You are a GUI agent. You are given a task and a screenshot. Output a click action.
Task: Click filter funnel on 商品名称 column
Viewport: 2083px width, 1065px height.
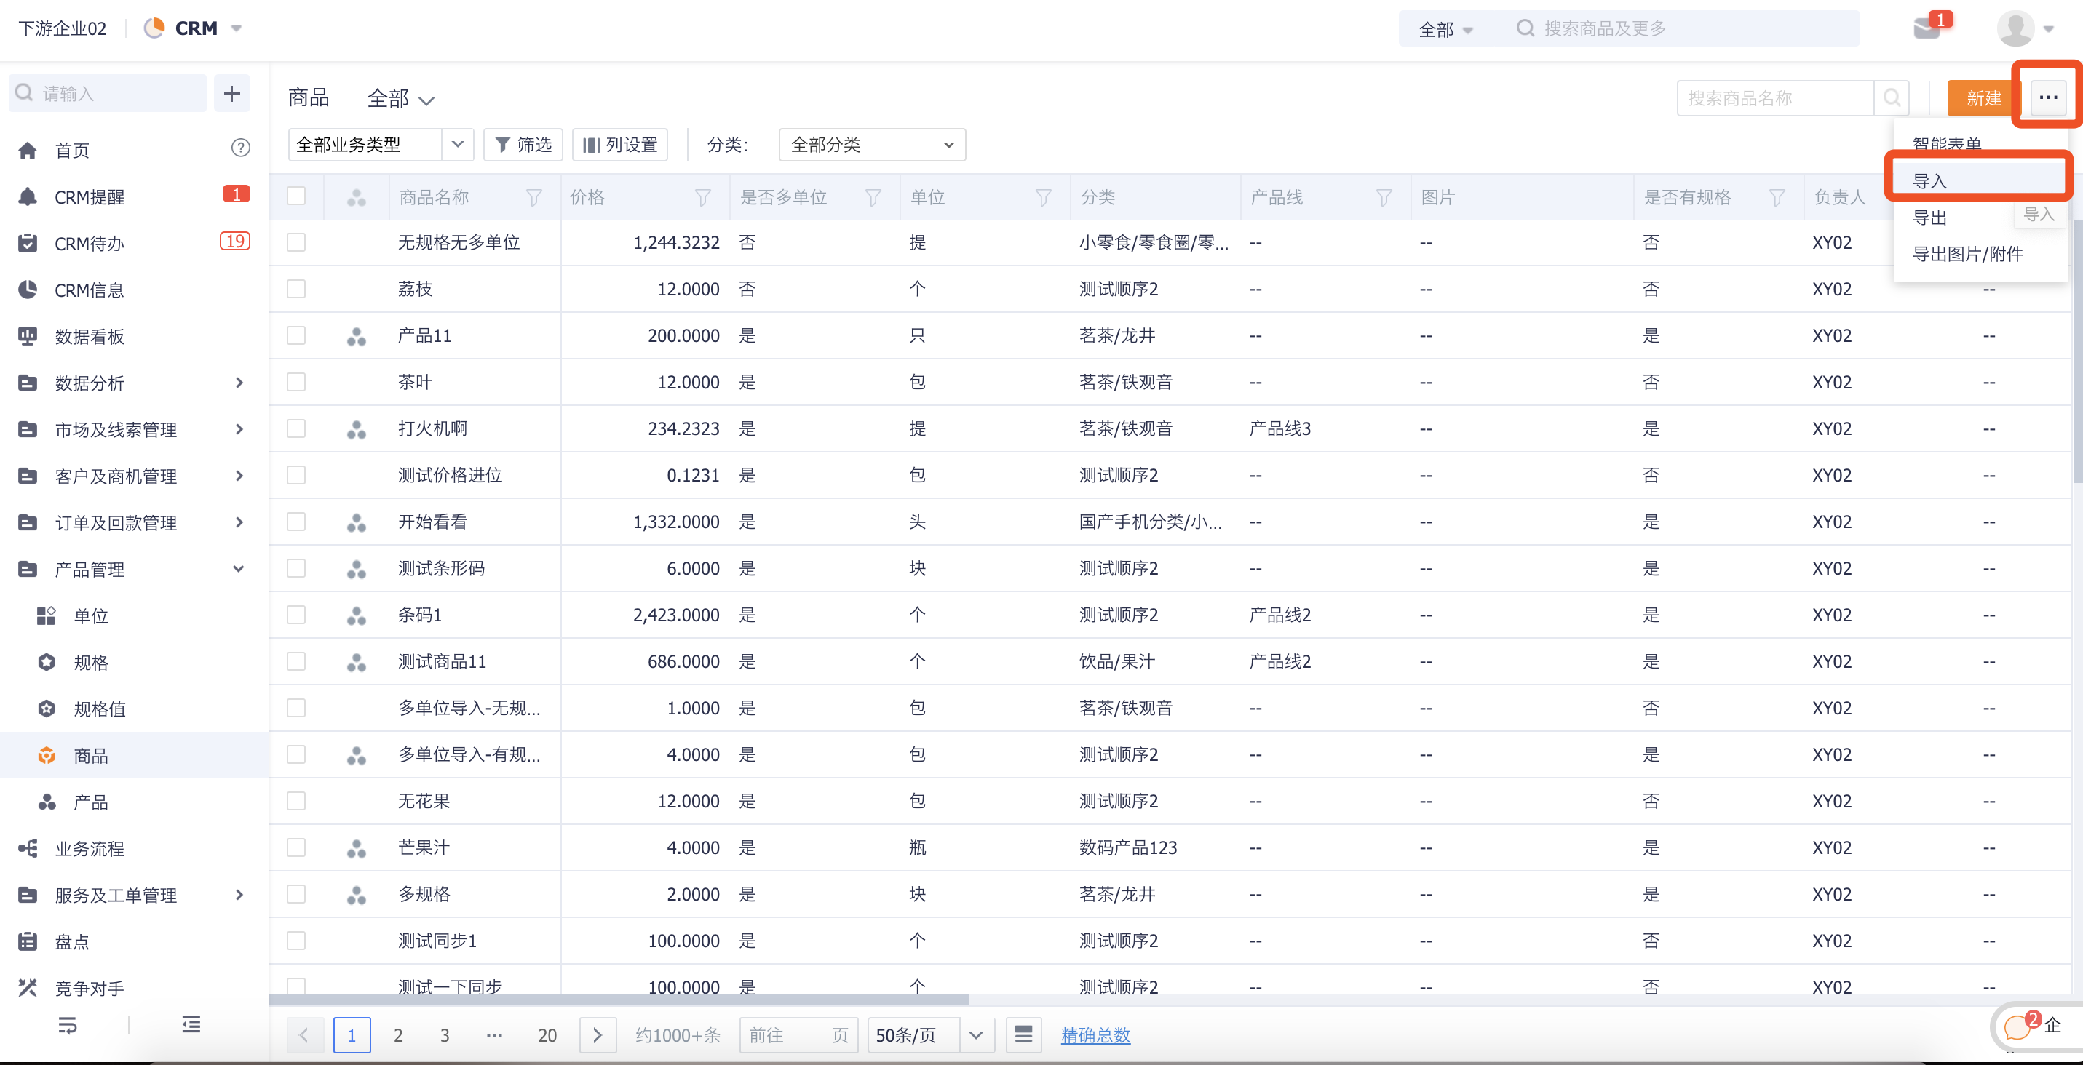[x=533, y=197]
